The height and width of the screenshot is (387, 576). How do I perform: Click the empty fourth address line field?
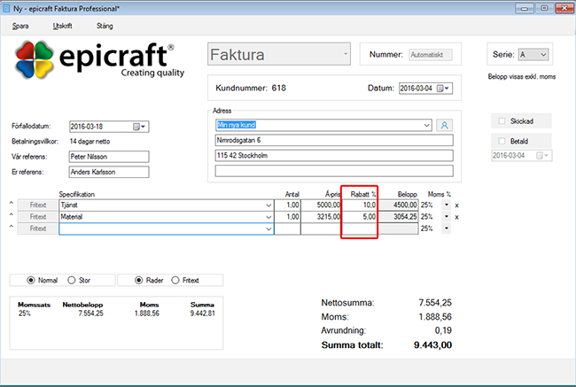334,171
